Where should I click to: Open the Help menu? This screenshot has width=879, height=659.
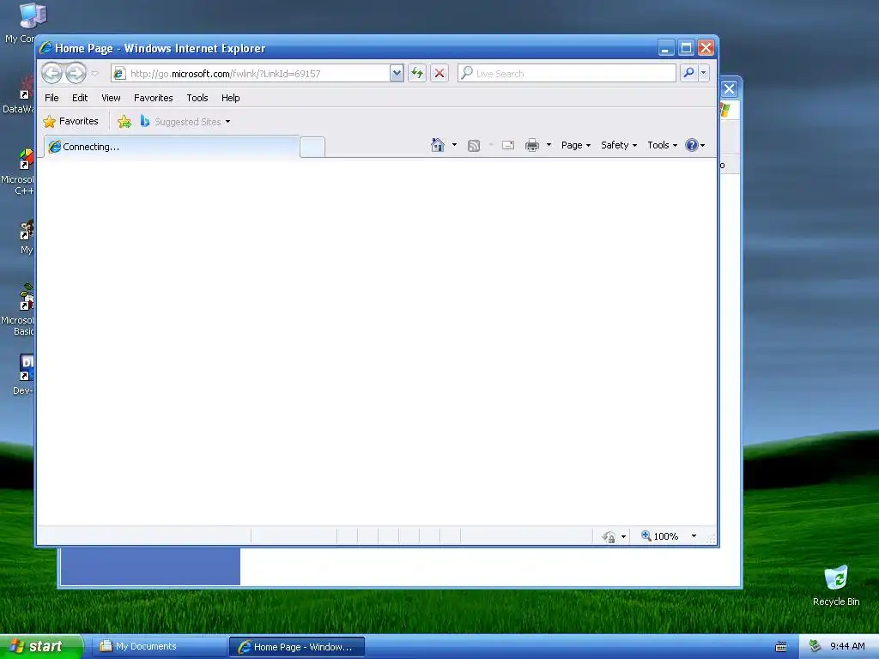(x=230, y=98)
